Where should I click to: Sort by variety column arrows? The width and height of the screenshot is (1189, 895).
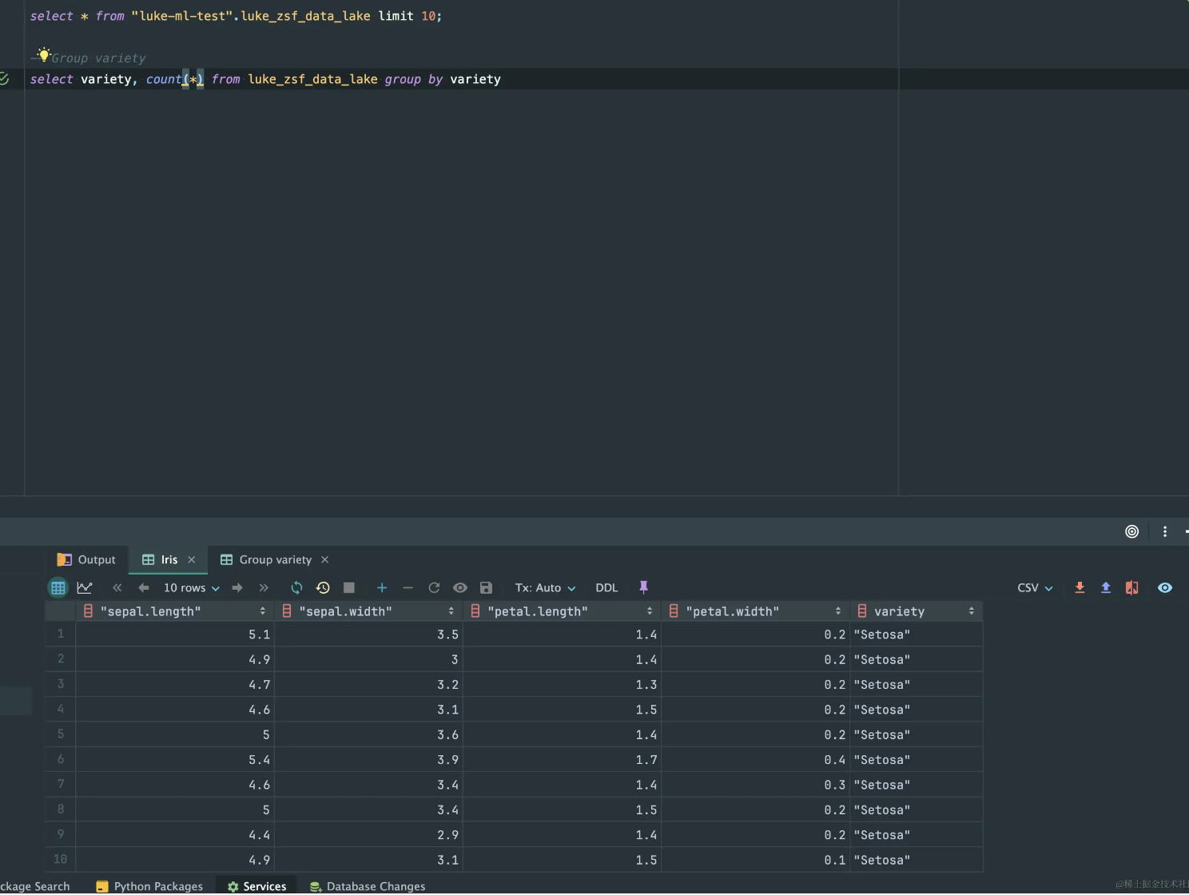point(972,611)
